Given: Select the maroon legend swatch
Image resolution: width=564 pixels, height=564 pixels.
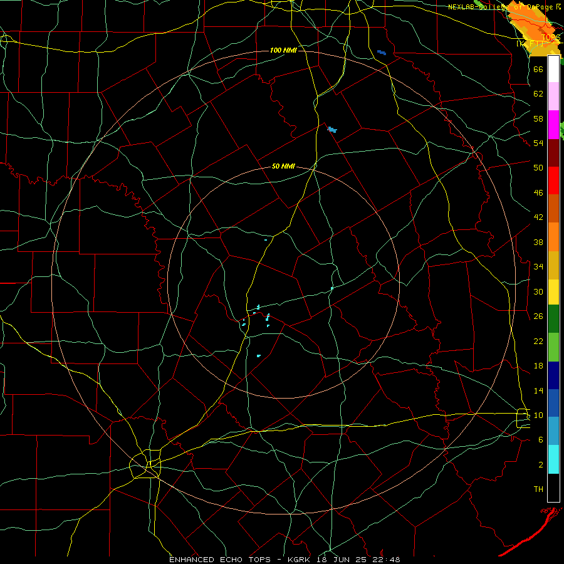Looking at the screenshot, I should (x=553, y=153).
